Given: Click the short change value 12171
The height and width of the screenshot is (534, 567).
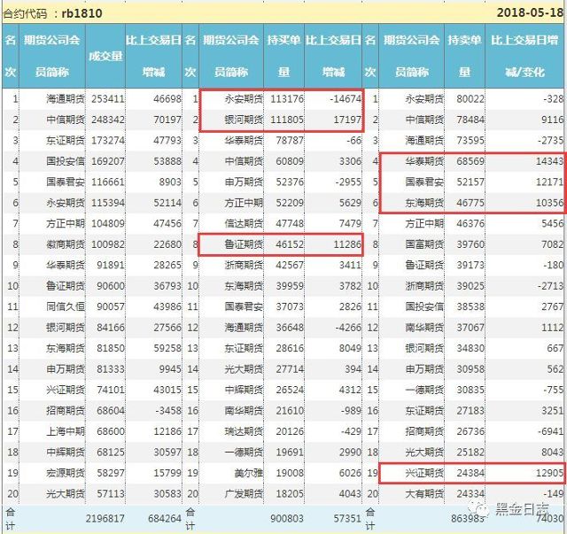Looking at the screenshot, I should point(549,182).
